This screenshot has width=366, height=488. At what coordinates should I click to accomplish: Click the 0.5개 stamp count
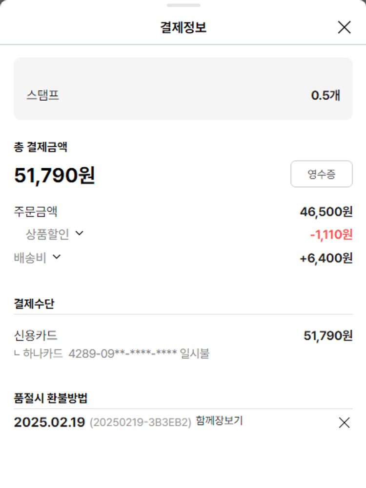click(x=325, y=95)
